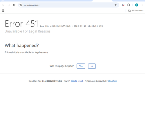This screenshot has height=127, width=145.
Task: Click the 'Click to reveal' IP link
Action: pyautogui.click(x=77, y=81)
